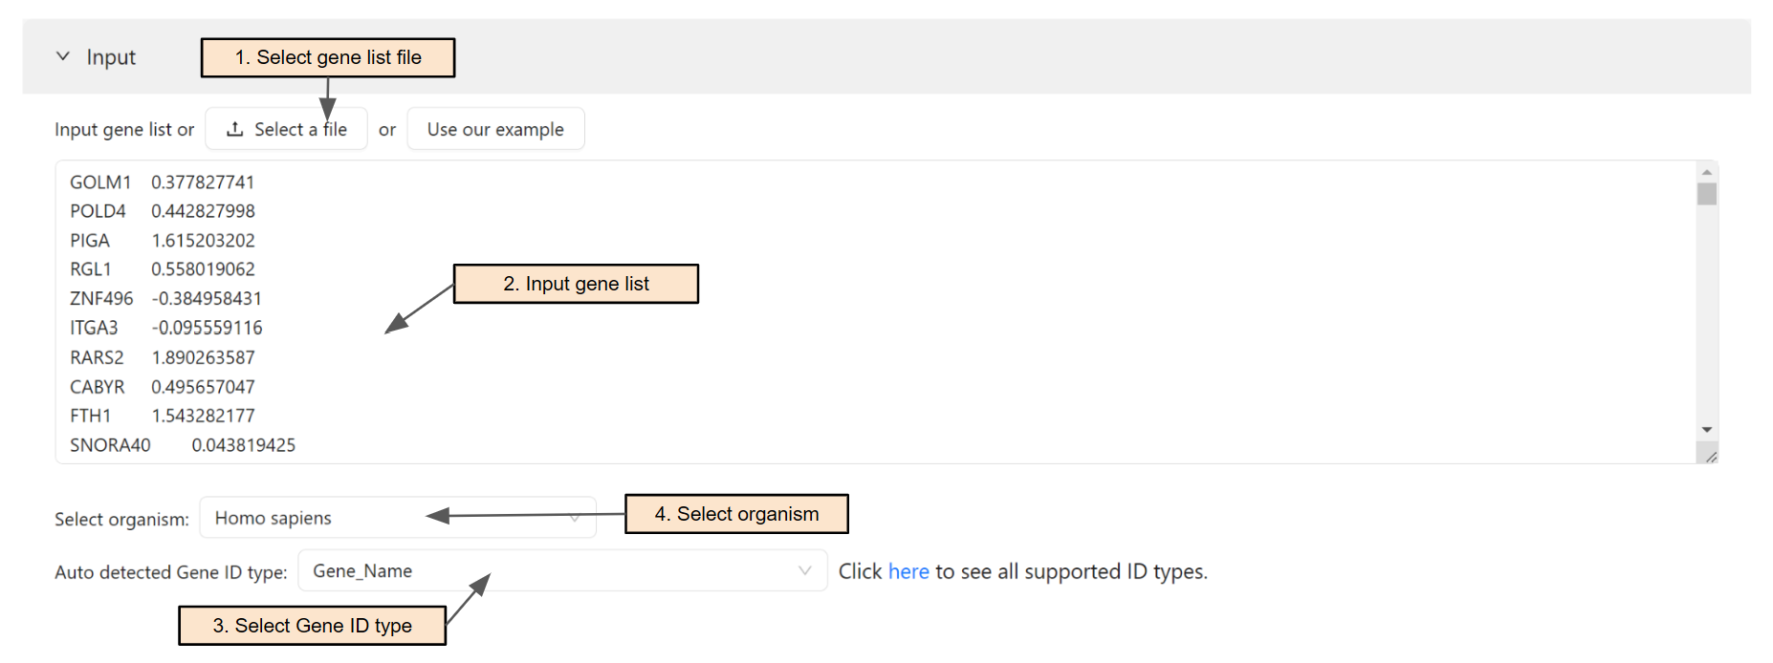Click the scrollbar up arrow of the gene list

click(x=1708, y=171)
